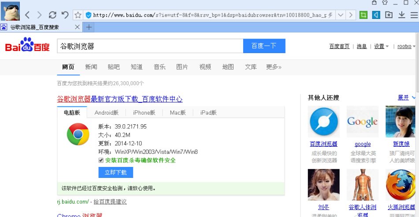Click the Baidu paw favicon on tab
The width and height of the screenshot is (419, 217).
(4, 27)
